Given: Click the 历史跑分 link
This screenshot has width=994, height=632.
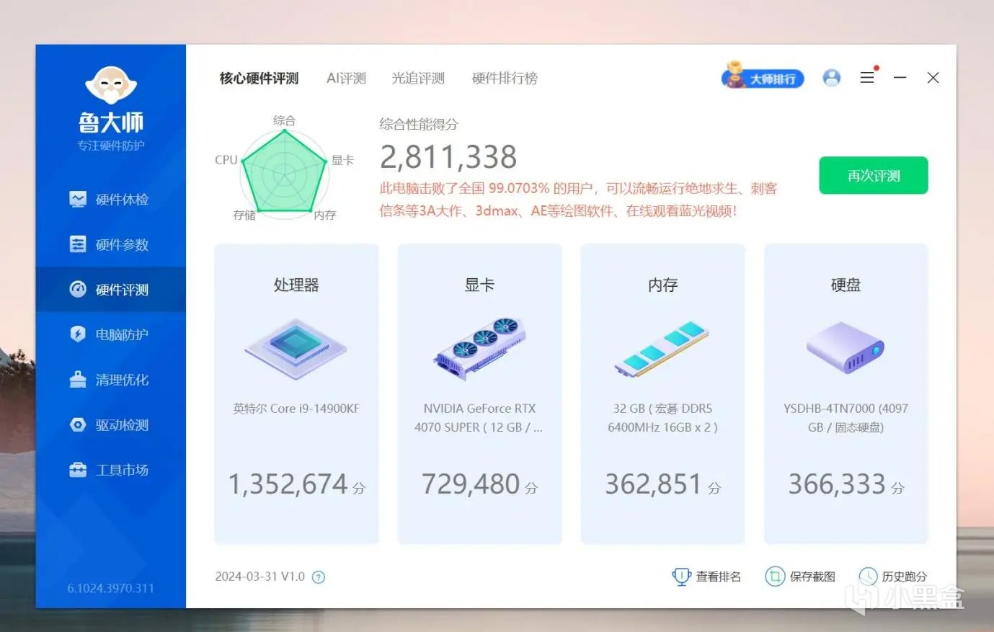Looking at the screenshot, I should pyautogui.click(x=893, y=577).
